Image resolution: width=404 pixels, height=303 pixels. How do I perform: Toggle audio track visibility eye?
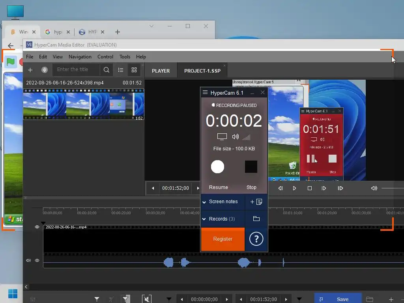37,260
